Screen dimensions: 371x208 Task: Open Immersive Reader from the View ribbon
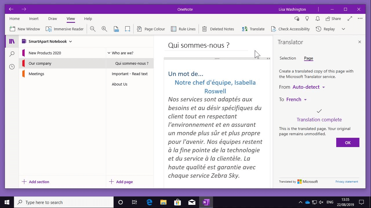tap(65, 29)
